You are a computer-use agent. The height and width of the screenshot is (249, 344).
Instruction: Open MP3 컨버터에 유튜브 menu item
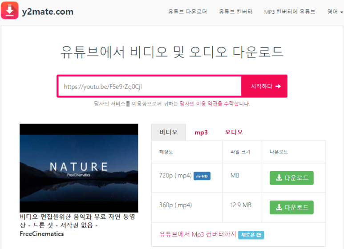coord(290,12)
